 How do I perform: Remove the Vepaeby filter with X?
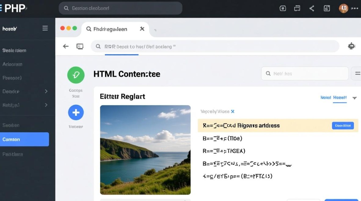click(233, 111)
